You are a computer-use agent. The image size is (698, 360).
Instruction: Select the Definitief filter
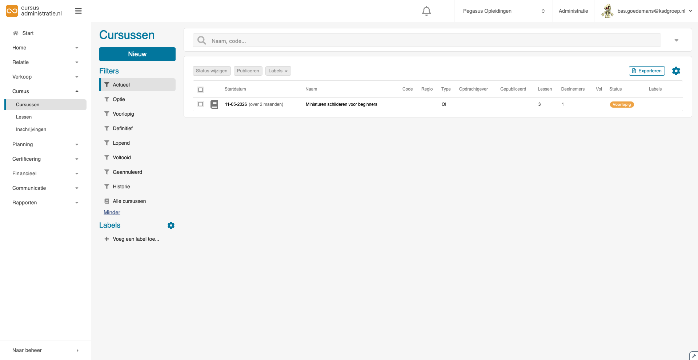tap(123, 128)
